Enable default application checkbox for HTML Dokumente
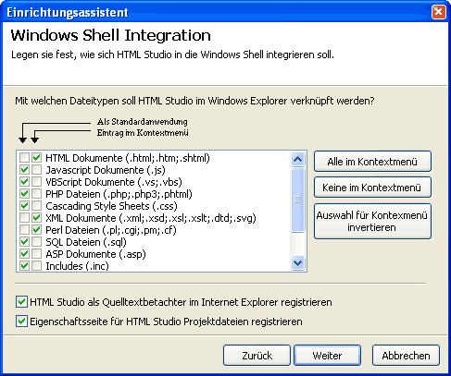451x376 pixels. (24, 158)
